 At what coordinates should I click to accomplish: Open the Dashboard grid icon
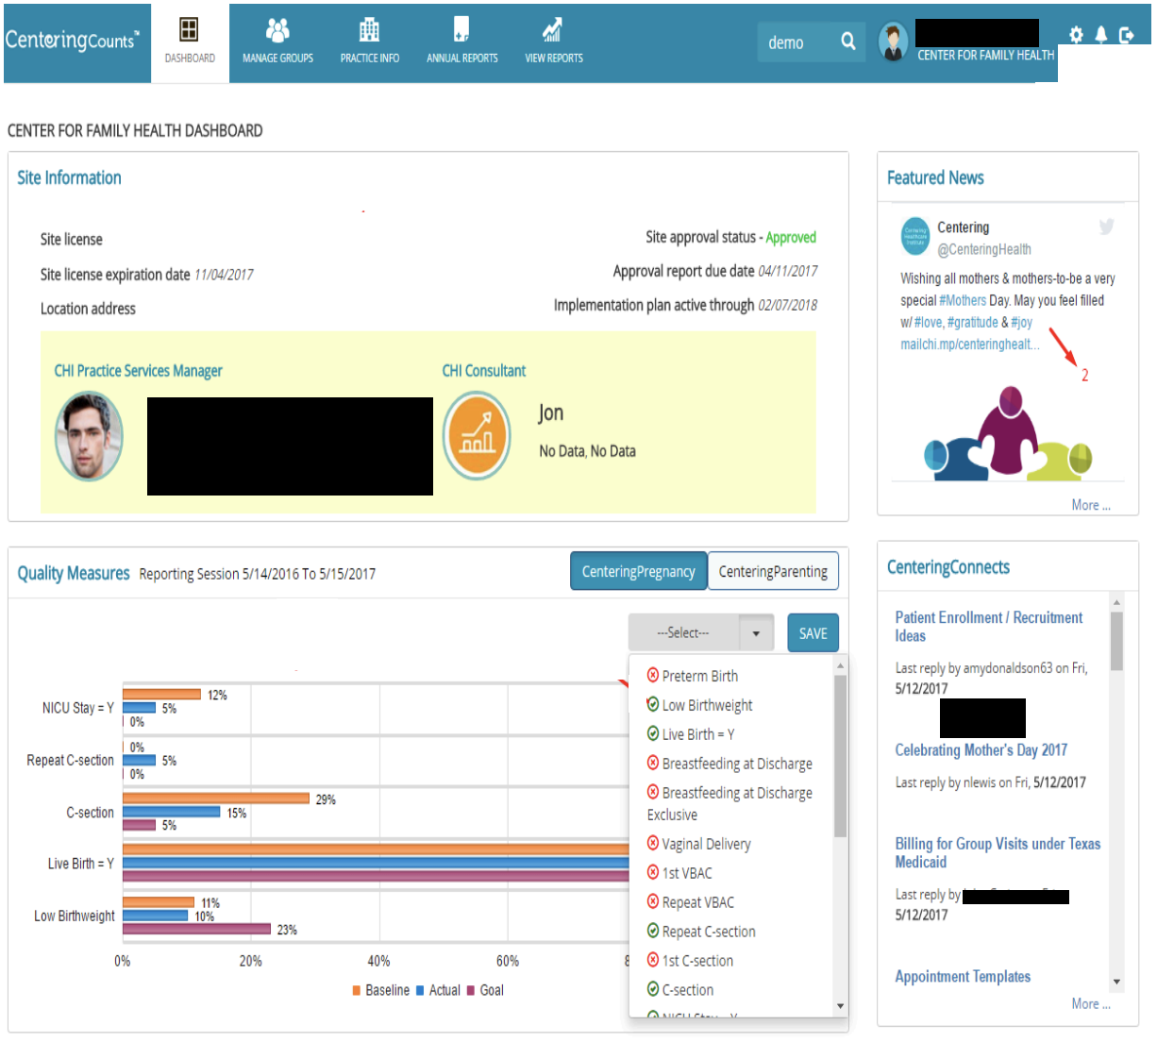pos(189,29)
